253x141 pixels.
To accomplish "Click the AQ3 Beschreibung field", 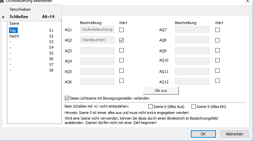I will pyautogui.click(x=97, y=50).
